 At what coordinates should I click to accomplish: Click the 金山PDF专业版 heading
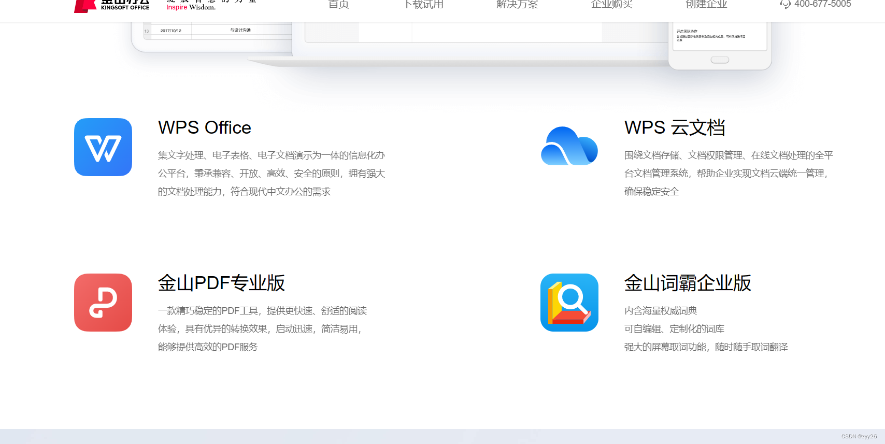point(222,283)
